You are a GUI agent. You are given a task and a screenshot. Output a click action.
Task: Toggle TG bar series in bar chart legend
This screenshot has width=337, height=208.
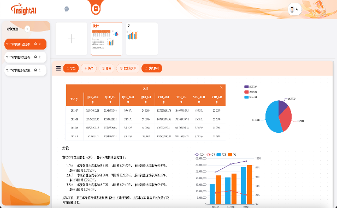(x=232, y=155)
